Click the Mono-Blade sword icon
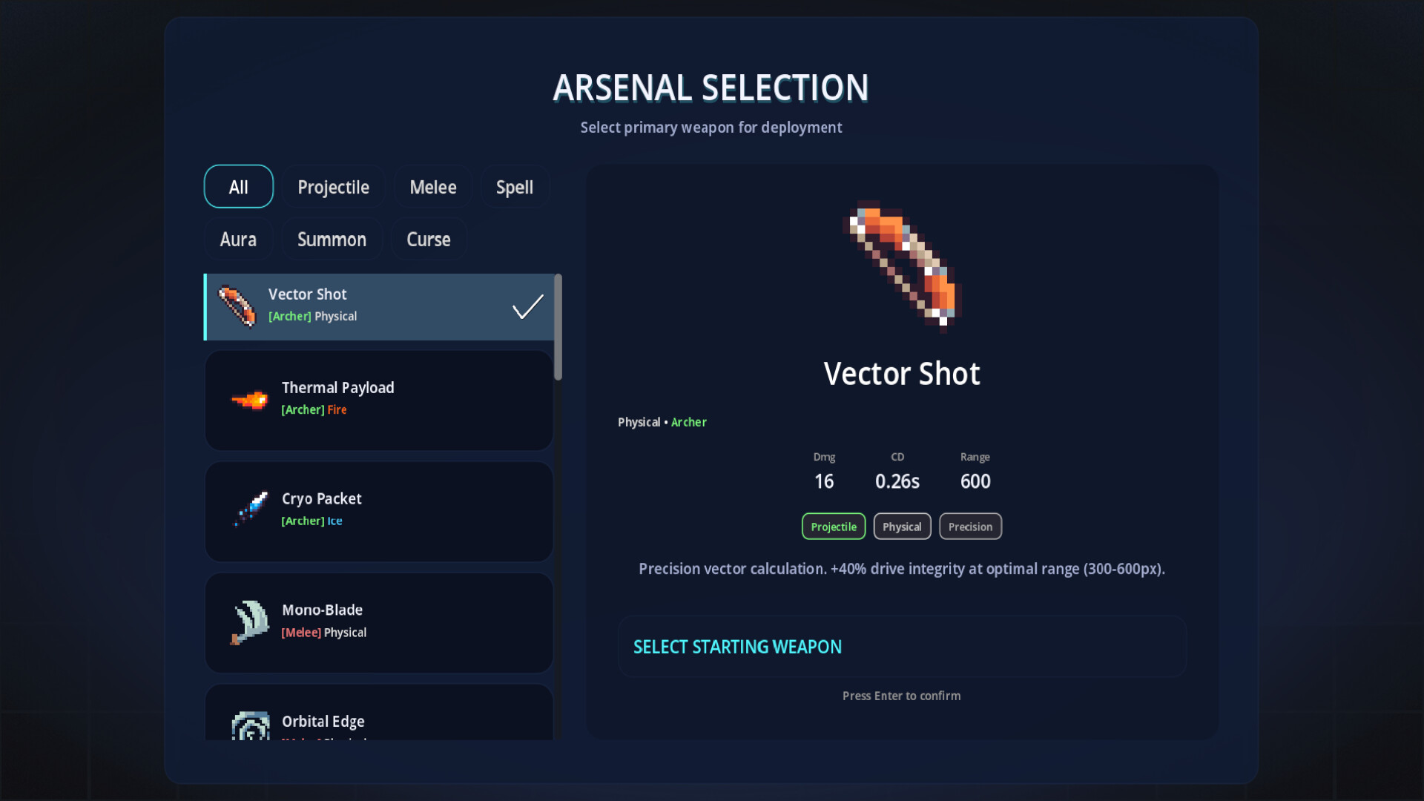1424x801 pixels. [249, 622]
